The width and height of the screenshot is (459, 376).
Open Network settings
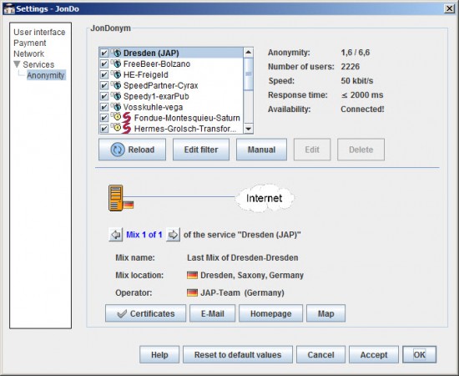[x=28, y=53]
